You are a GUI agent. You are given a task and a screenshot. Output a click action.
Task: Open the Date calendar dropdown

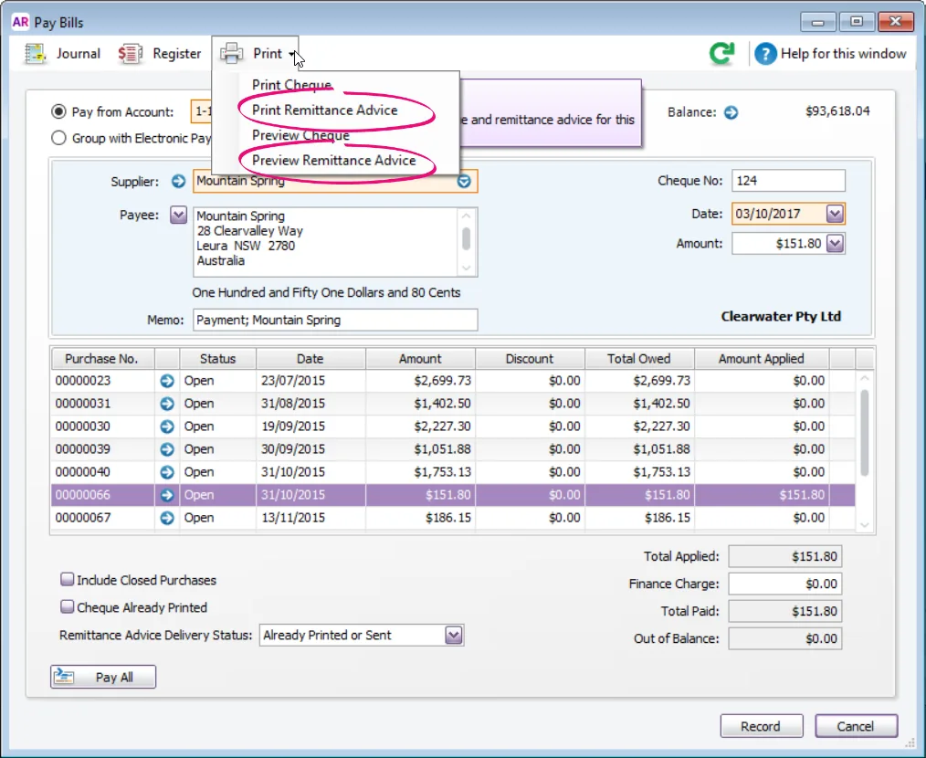(835, 214)
